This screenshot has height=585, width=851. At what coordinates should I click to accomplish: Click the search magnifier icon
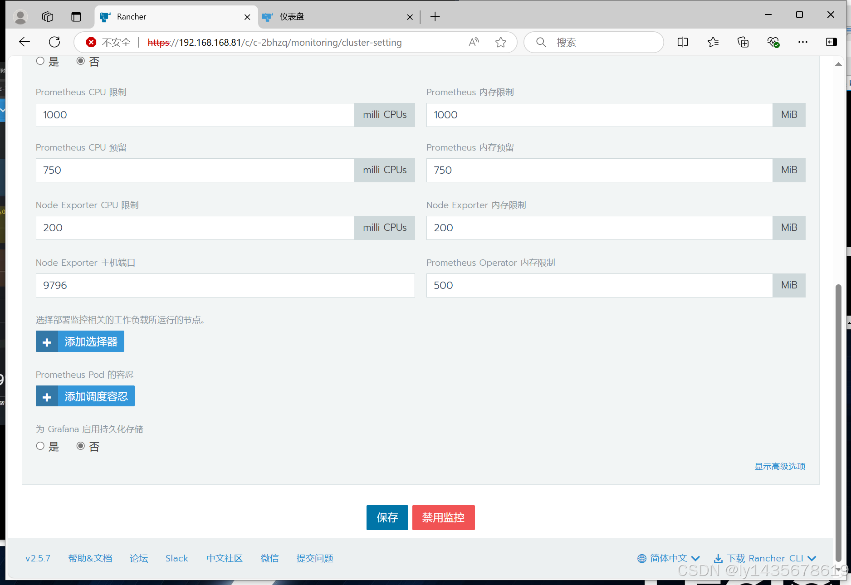tap(541, 42)
